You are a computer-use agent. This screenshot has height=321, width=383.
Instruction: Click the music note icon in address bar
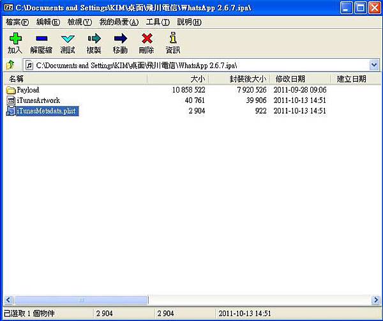(x=29, y=66)
